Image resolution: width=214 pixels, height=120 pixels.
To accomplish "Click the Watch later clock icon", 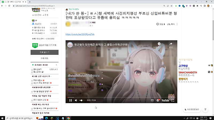I will click(159, 44).
